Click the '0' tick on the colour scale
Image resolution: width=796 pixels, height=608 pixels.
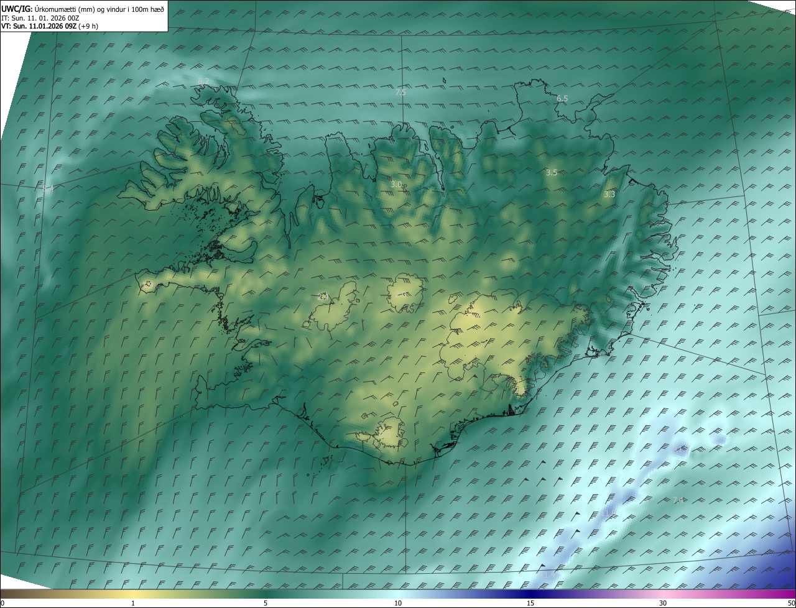coord(2,603)
